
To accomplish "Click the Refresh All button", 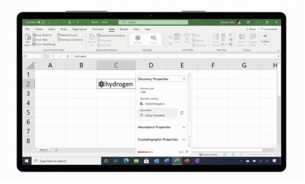I will click(x=91, y=40).
